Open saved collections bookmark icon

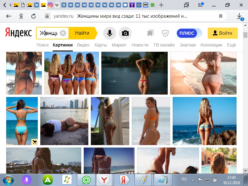150,33
